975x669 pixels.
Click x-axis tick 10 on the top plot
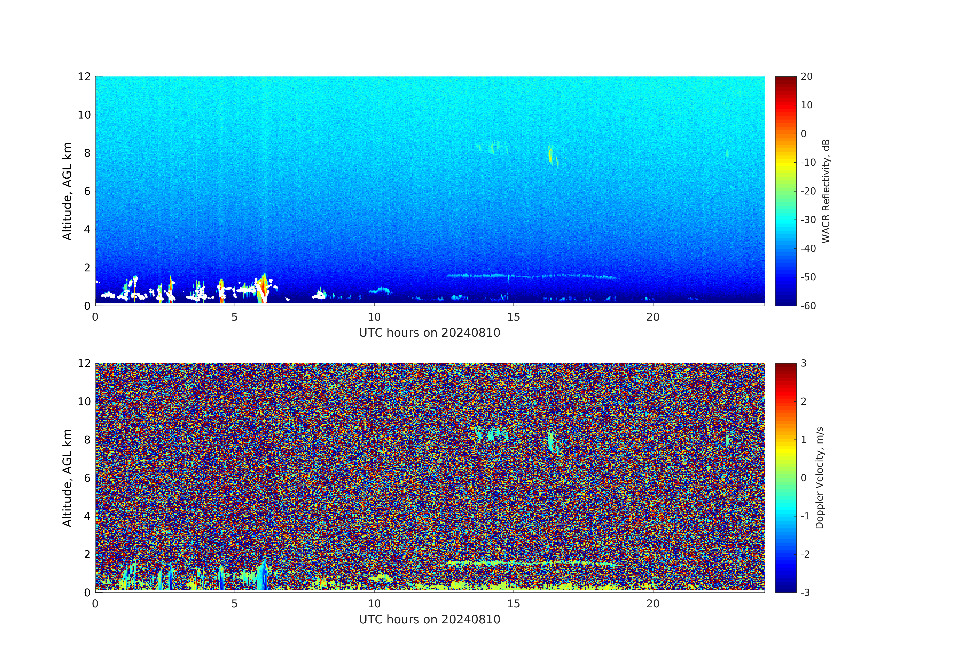click(x=374, y=317)
